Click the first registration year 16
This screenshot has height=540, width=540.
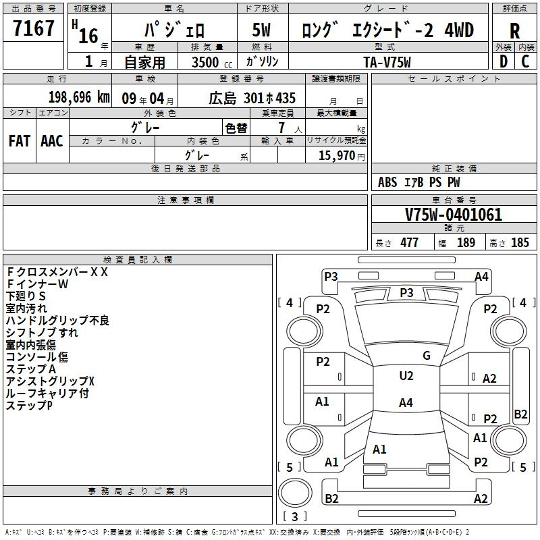coord(88,36)
